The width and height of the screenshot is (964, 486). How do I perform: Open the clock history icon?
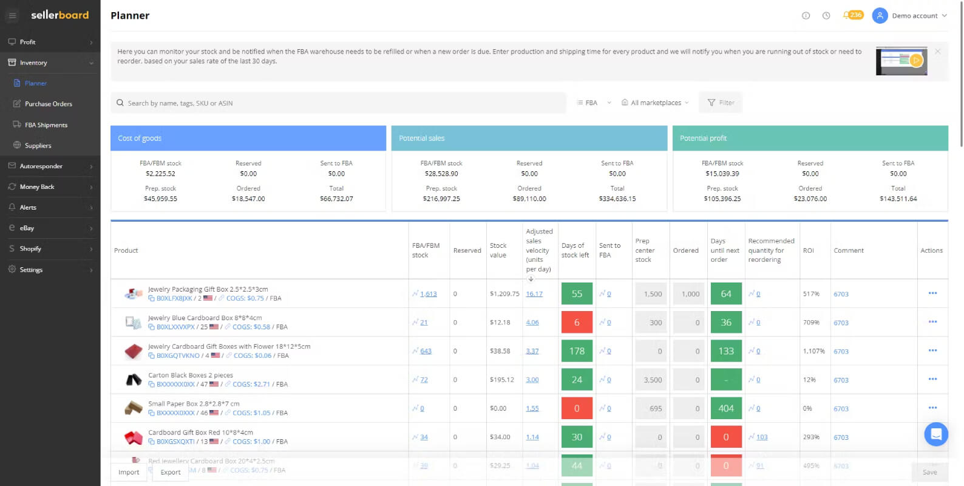(x=826, y=16)
